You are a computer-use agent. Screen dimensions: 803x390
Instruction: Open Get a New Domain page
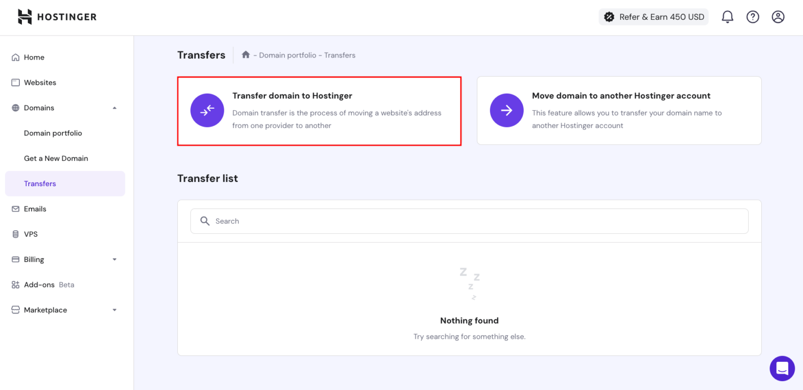point(56,158)
